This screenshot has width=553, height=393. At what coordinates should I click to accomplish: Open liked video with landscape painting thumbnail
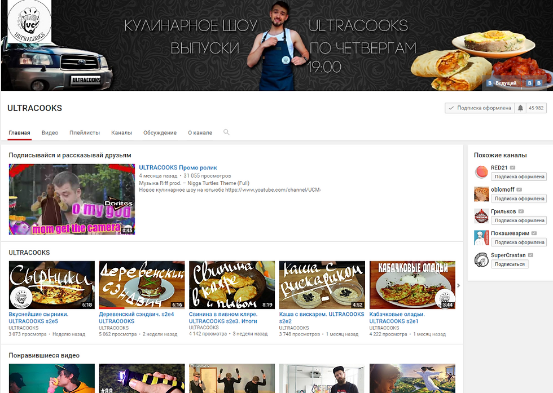(x=412, y=378)
